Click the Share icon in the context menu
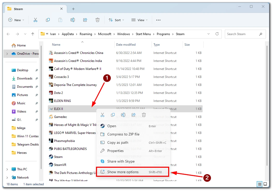This screenshot has height=192, width=274. point(134,115)
